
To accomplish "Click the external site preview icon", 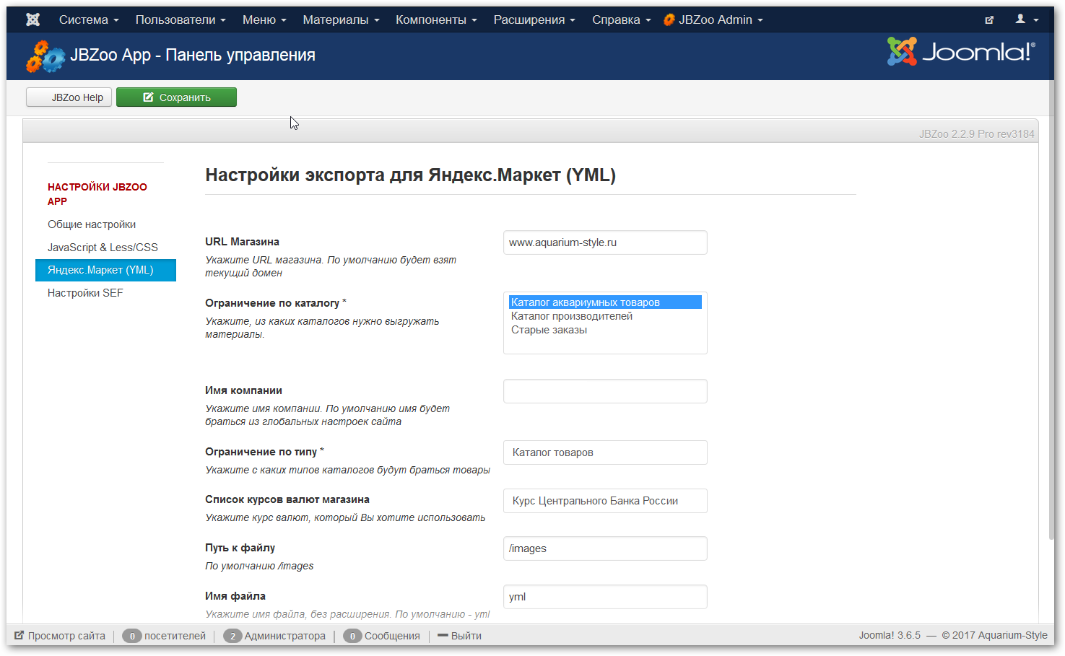I will (989, 20).
